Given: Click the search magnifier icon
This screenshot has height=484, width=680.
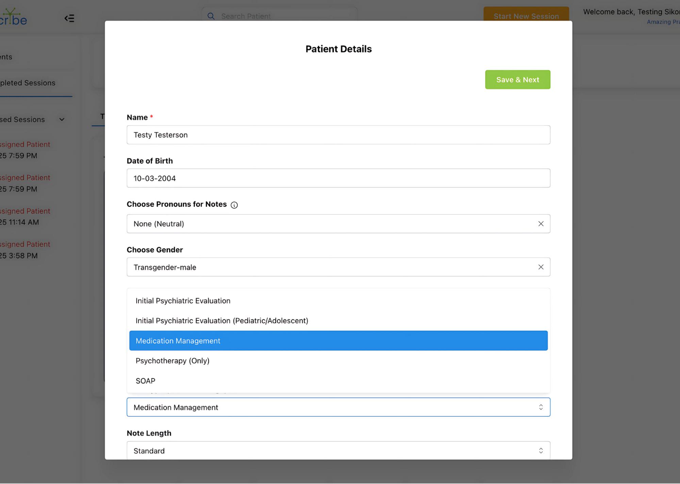Looking at the screenshot, I should coord(211,16).
